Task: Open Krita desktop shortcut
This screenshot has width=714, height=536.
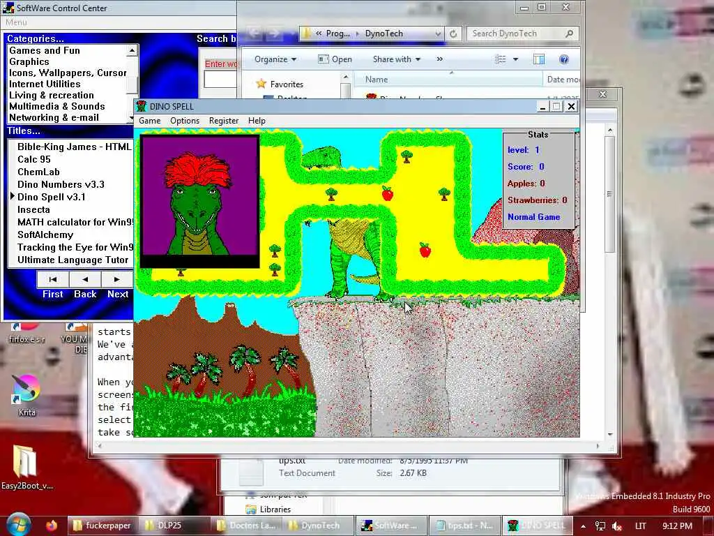Action: coord(26,395)
